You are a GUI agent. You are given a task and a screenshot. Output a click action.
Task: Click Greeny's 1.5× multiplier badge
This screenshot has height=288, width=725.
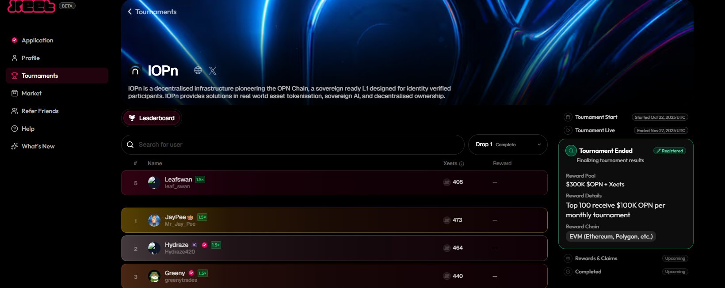coord(202,273)
